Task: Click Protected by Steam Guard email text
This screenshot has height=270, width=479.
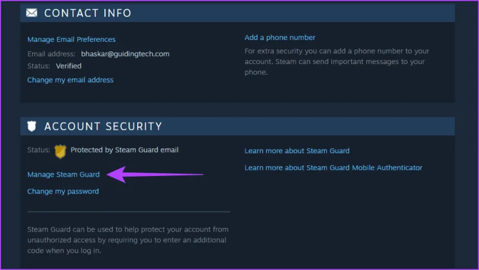Action: tap(125, 150)
